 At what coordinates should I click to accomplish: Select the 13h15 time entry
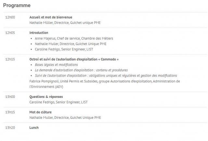coord(10,112)
